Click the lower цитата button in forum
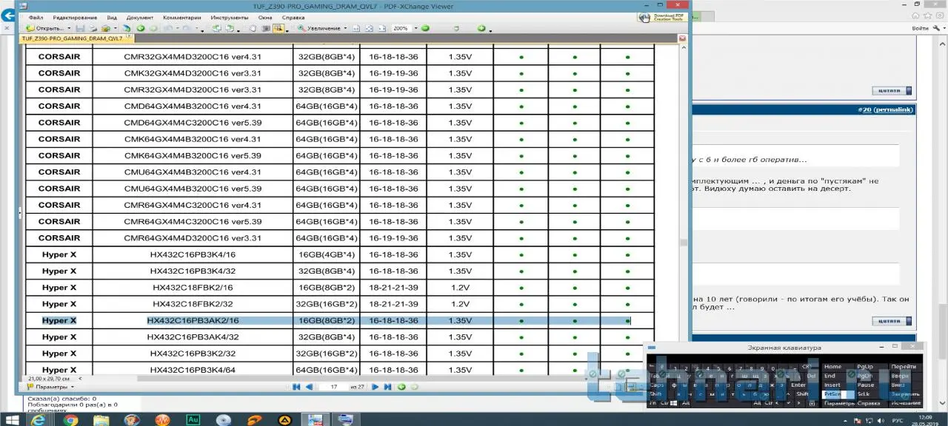This screenshot has width=948, height=426. pyautogui.click(x=892, y=321)
